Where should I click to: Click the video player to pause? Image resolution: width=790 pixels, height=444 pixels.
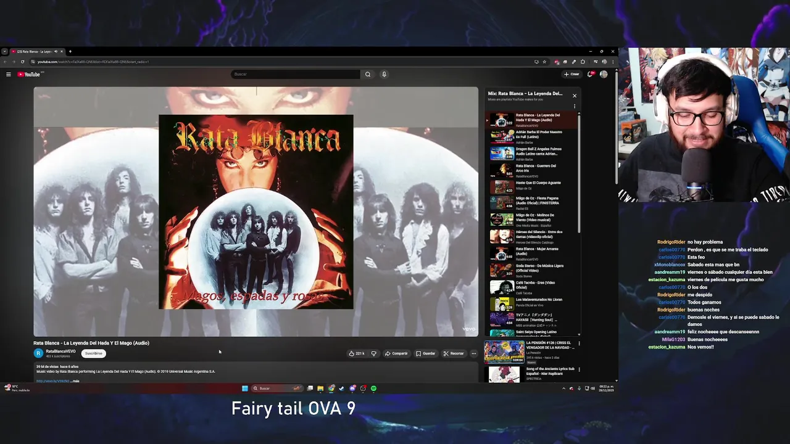[x=256, y=212]
